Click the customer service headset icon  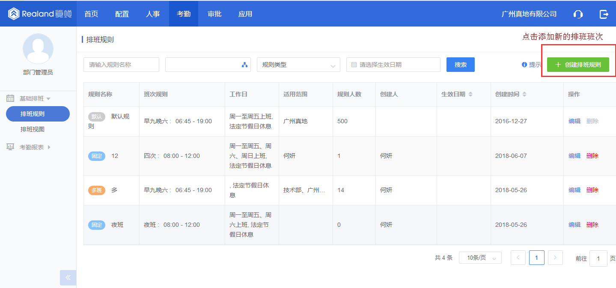[x=578, y=14]
